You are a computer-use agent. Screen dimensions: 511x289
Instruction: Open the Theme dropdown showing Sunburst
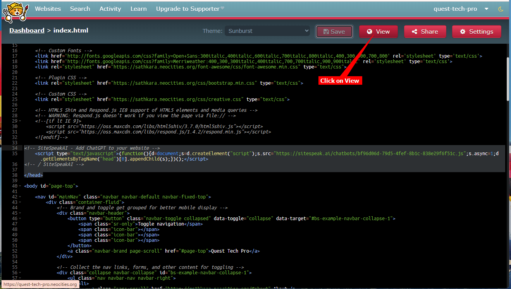[267, 31]
